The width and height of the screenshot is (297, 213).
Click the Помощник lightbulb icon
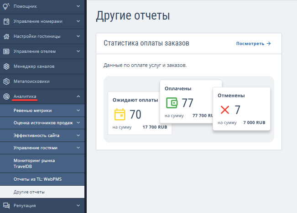click(x=6, y=6)
